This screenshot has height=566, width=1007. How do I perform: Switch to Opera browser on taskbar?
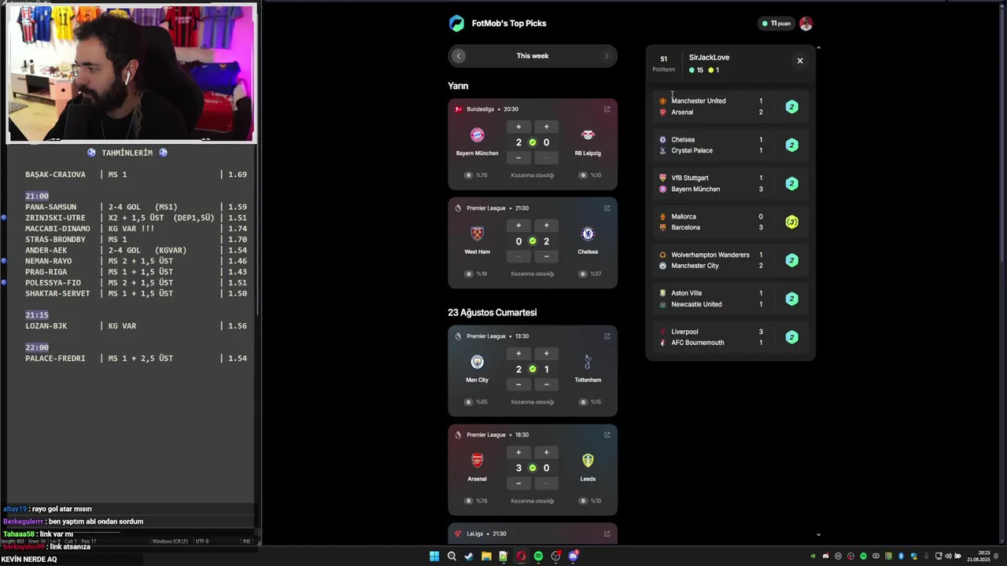[521, 557]
